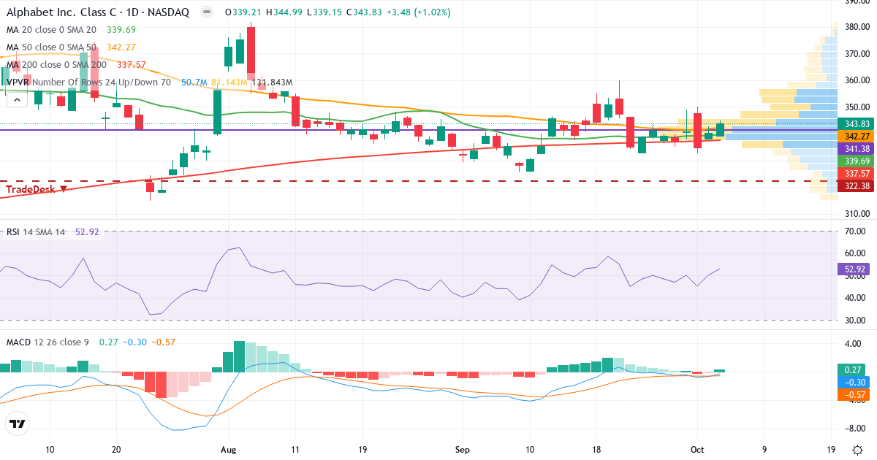Click the green 339.69 price axis label
Screen dimensions: 877x460
pos(856,161)
